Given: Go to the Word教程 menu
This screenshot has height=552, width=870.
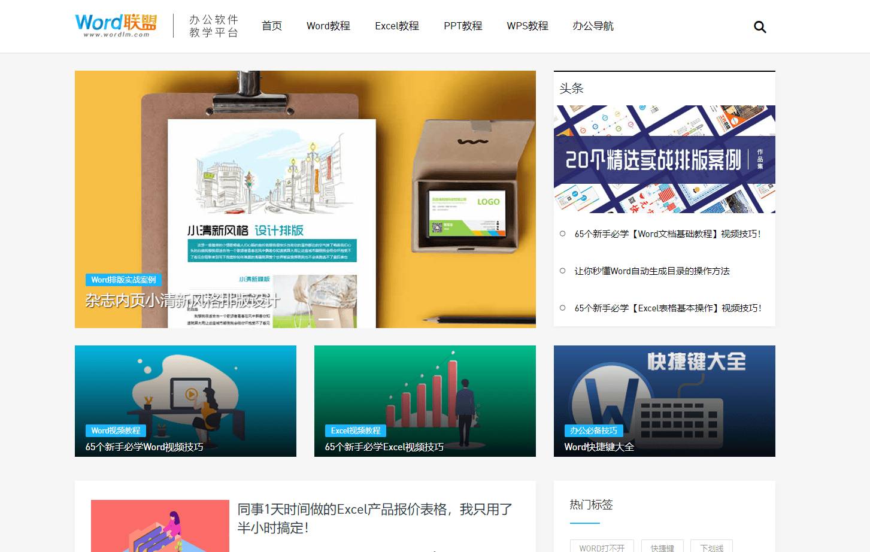Looking at the screenshot, I should coord(328,26).
